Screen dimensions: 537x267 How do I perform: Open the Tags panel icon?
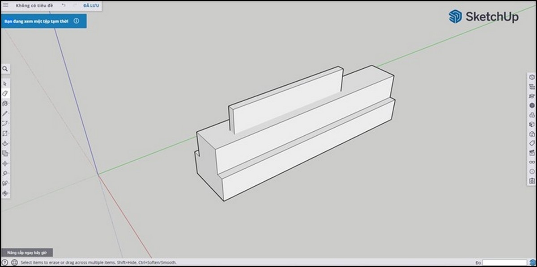click(x=532, y=143)
